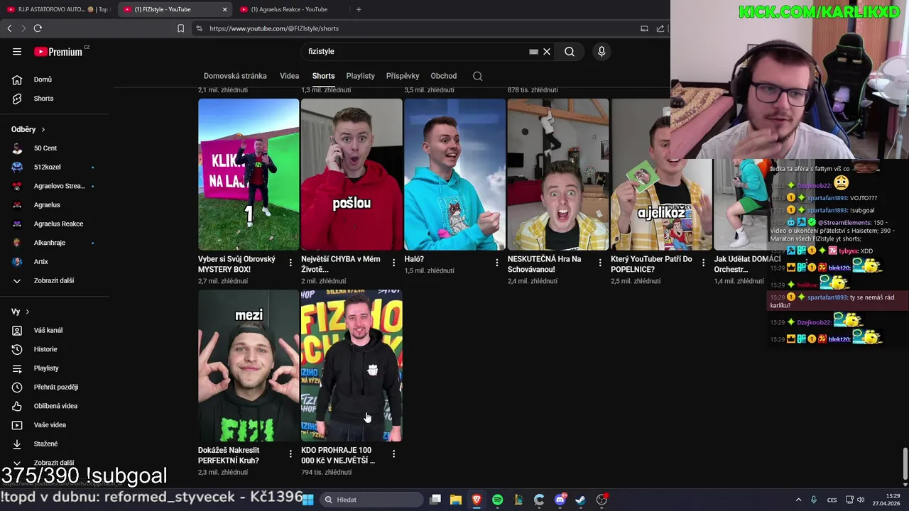Open options menu for Největší CHYBA short
909x511 pixels.
coord(393,263)
